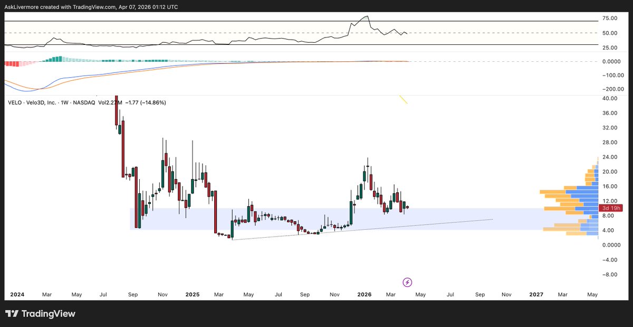Select the red 3d 19h countdown price label
Screen dimensions: 633x327
(x=612, y=208)
